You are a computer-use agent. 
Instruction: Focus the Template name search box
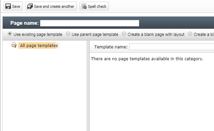[172, 47]
